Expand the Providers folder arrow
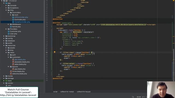The height and width of the screenshot is (98, 175). (6, 29)
